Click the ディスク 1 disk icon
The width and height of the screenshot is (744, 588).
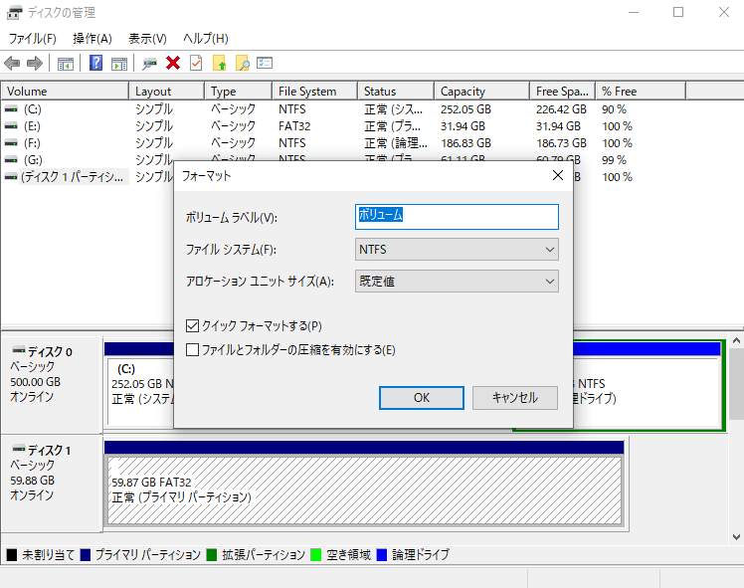[19, 449]
